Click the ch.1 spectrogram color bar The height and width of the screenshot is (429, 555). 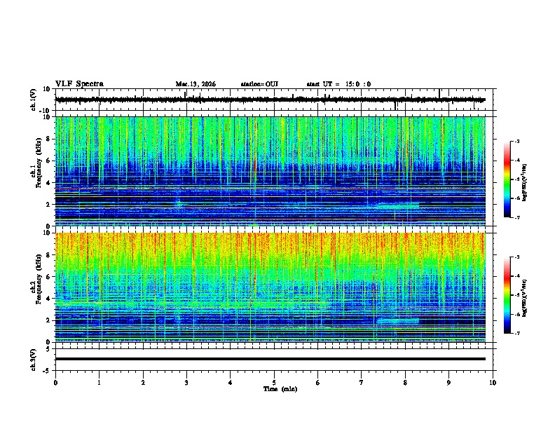pos(507,179)
